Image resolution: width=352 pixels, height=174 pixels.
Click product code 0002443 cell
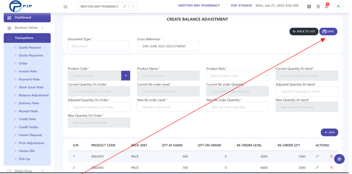(98, 168)
